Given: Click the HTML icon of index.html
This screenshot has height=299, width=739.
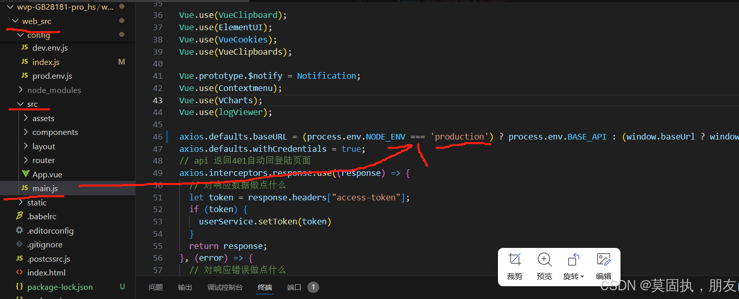Looking at the screenshot, I should click(19, 272).
